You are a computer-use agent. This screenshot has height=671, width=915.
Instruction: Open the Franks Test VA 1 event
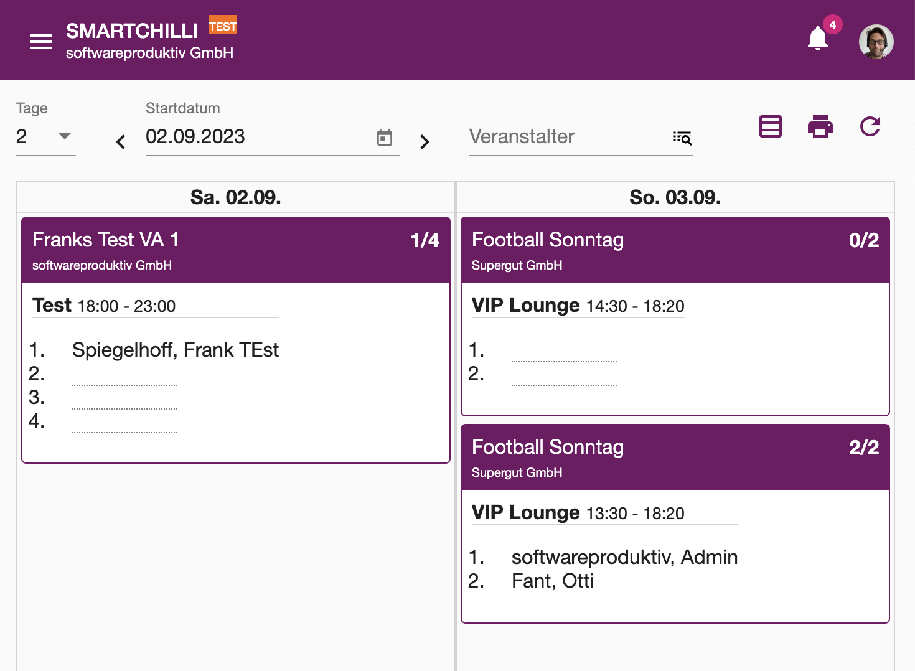pyautogui.click(x=236, y=250)
